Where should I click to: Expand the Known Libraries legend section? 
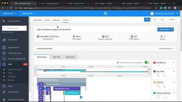coord(174,93)
